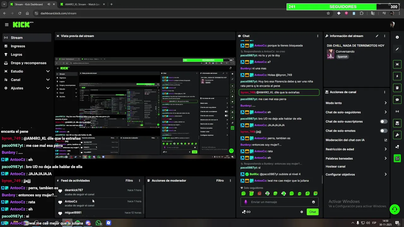404x227 pixels.
Task: Open the Acciones de canal three-dot menu
Action: (x=384, y=92)
